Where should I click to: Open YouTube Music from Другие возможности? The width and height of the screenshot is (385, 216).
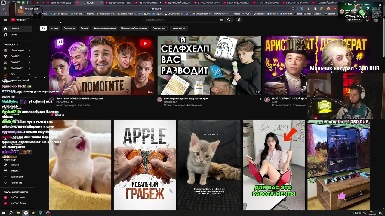(x=17, y=197)
